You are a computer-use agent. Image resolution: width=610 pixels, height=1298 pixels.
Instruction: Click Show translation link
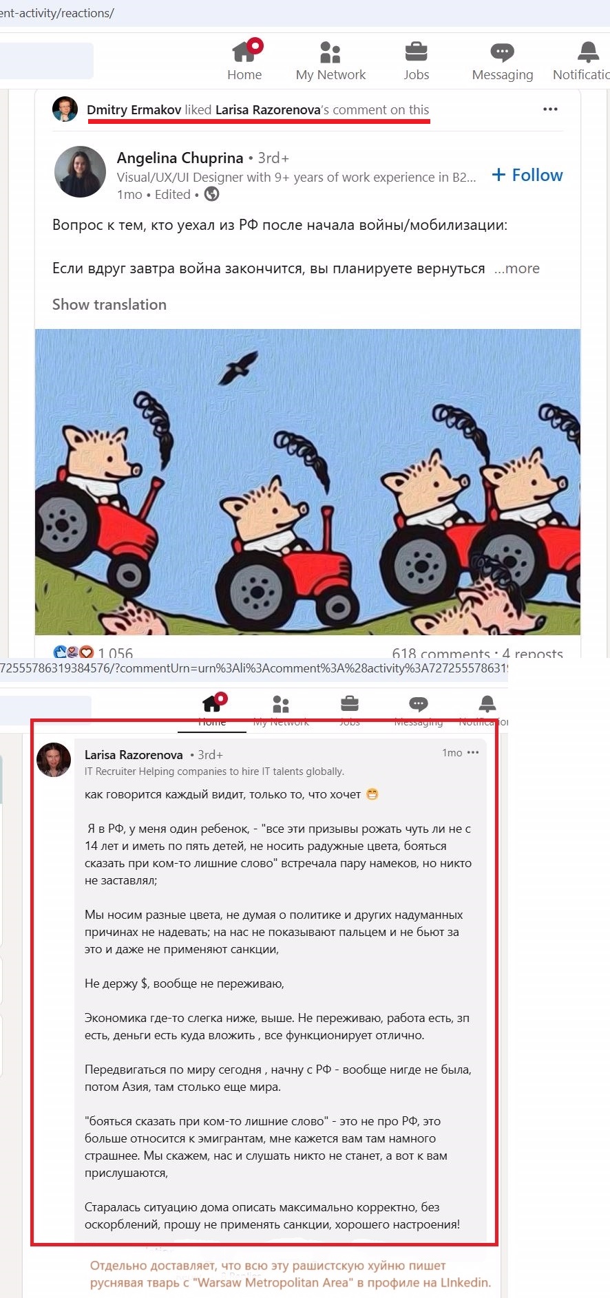[109, 304]
